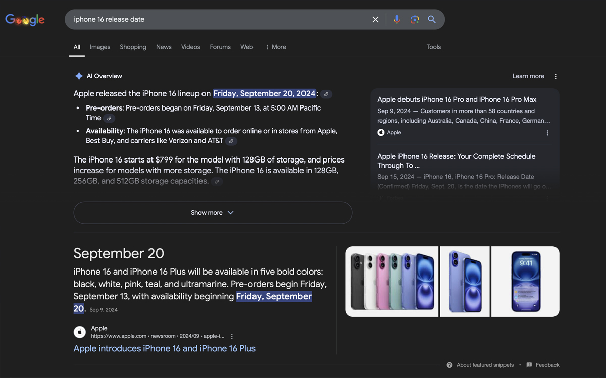606x378 pixels.
Task: Click the search magnifier icon
Action: 432,19
